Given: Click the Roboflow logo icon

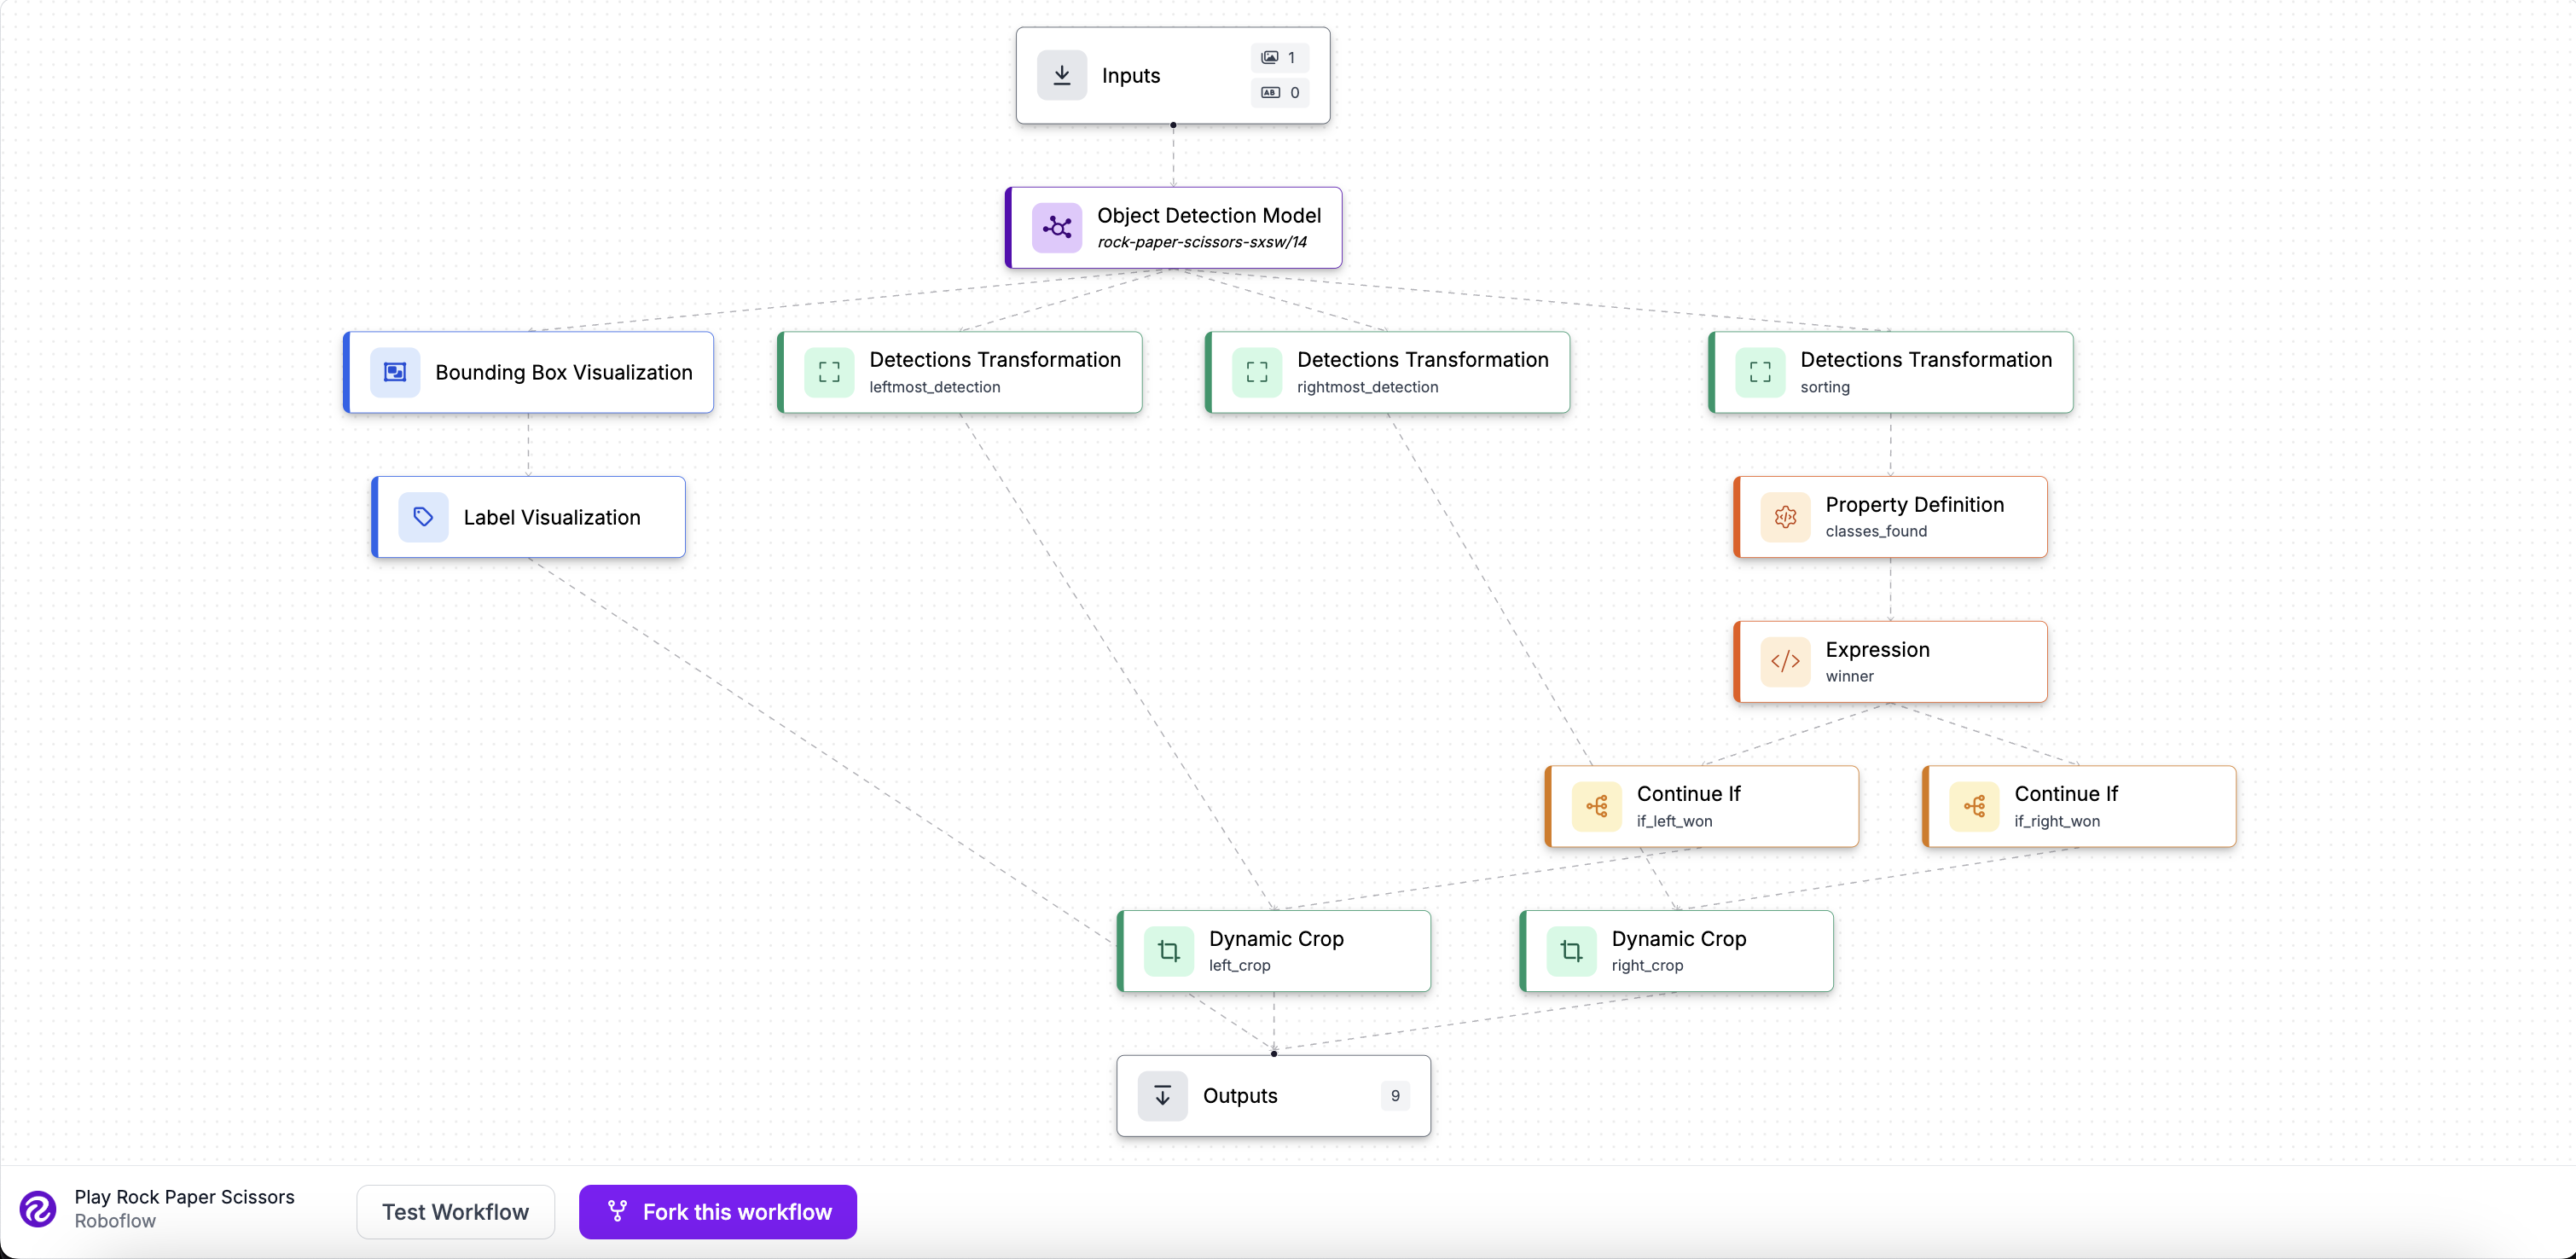Looking at the screenshot, I should [x=38, y=1208].
